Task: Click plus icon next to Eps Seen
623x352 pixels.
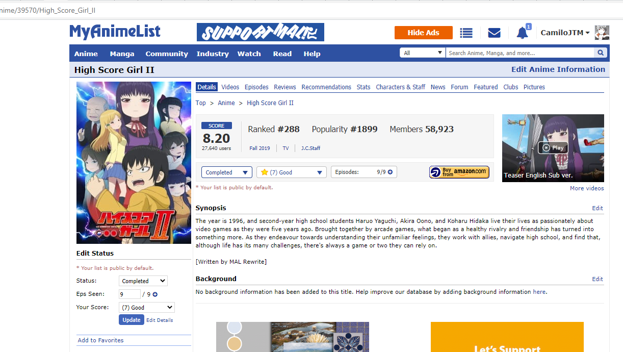Action: 155,294
